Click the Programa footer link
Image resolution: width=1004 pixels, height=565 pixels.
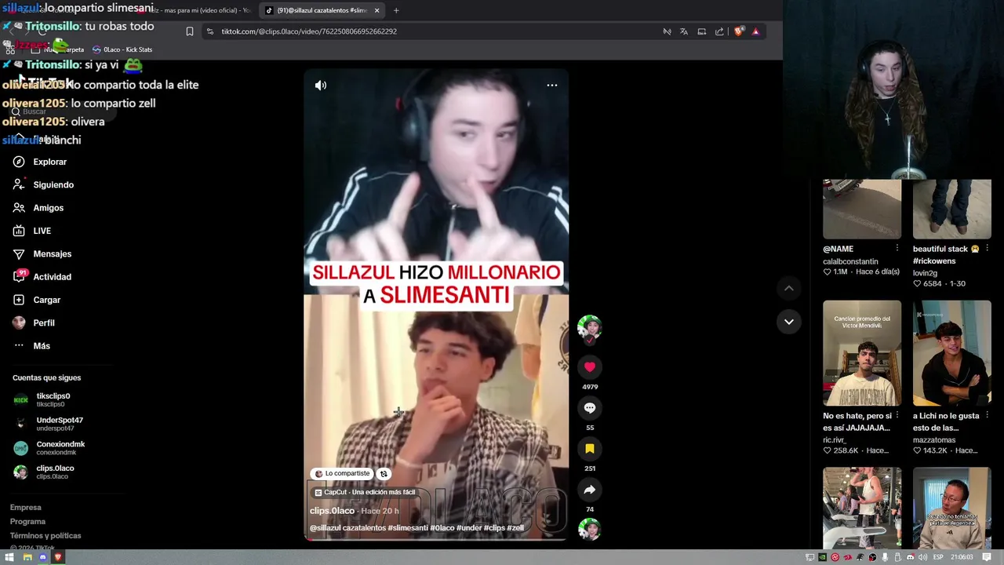click(27, 522)
